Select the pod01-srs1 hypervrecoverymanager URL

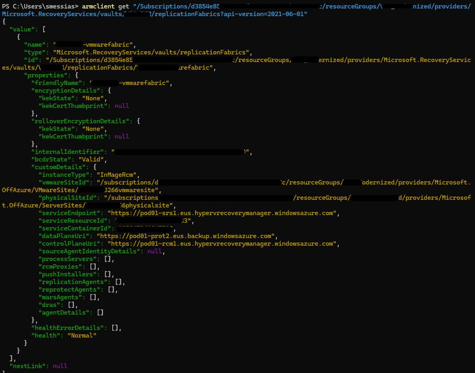222,213
